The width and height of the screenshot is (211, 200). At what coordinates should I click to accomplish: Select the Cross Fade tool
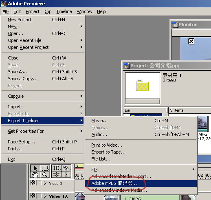click(57, 175)
